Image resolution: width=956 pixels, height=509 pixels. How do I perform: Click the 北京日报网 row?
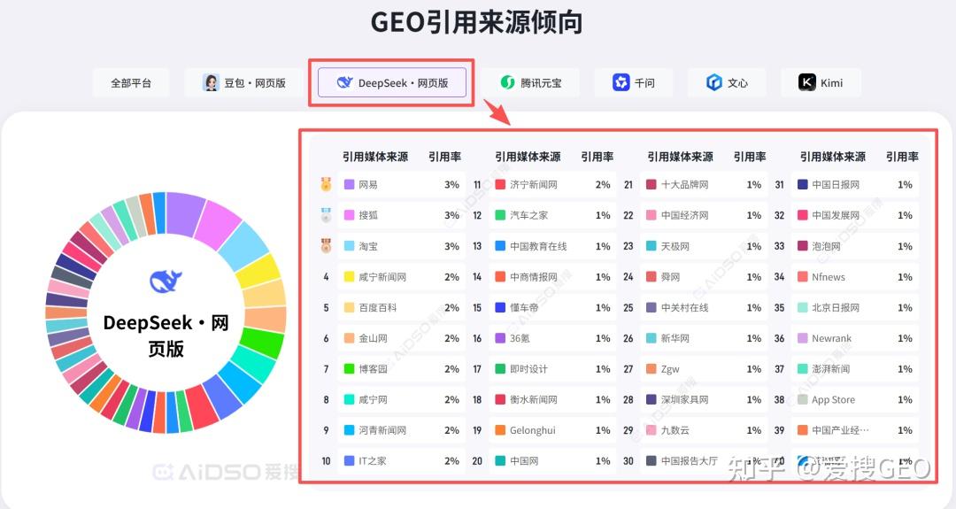855,307
